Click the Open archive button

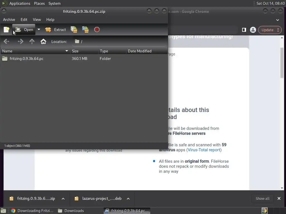(x=24, y=30)
